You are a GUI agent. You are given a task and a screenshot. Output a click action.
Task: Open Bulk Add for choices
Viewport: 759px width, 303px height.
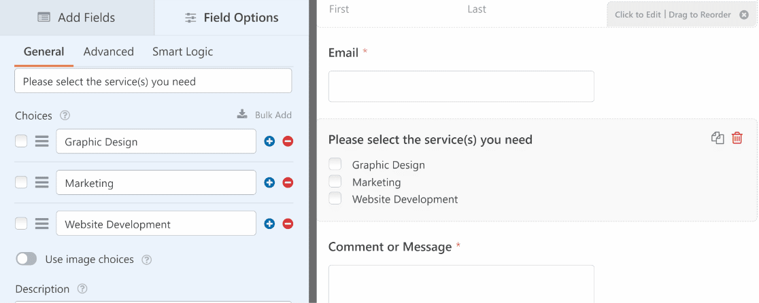click(x=265, y=115)
